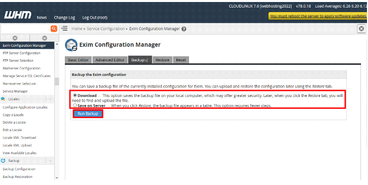The height and width of the screenshot is (185, 368).
Task: Click 'Backup the Exim configuration' heading
Action: coord(99,75)
